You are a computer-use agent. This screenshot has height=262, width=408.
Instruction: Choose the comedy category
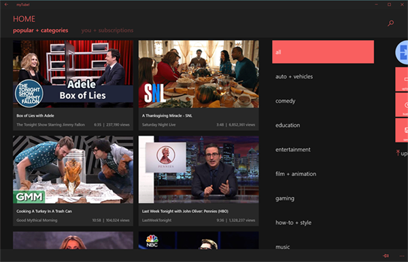285,101
